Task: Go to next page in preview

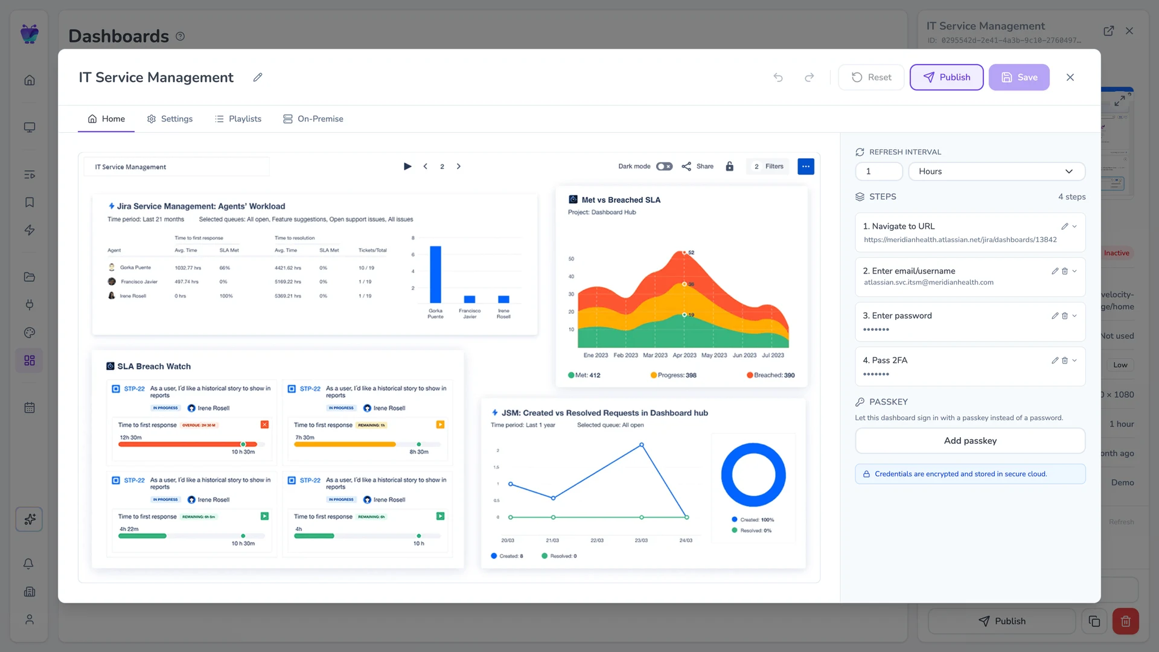Action: pyautogui.click(x=459, y=167)
